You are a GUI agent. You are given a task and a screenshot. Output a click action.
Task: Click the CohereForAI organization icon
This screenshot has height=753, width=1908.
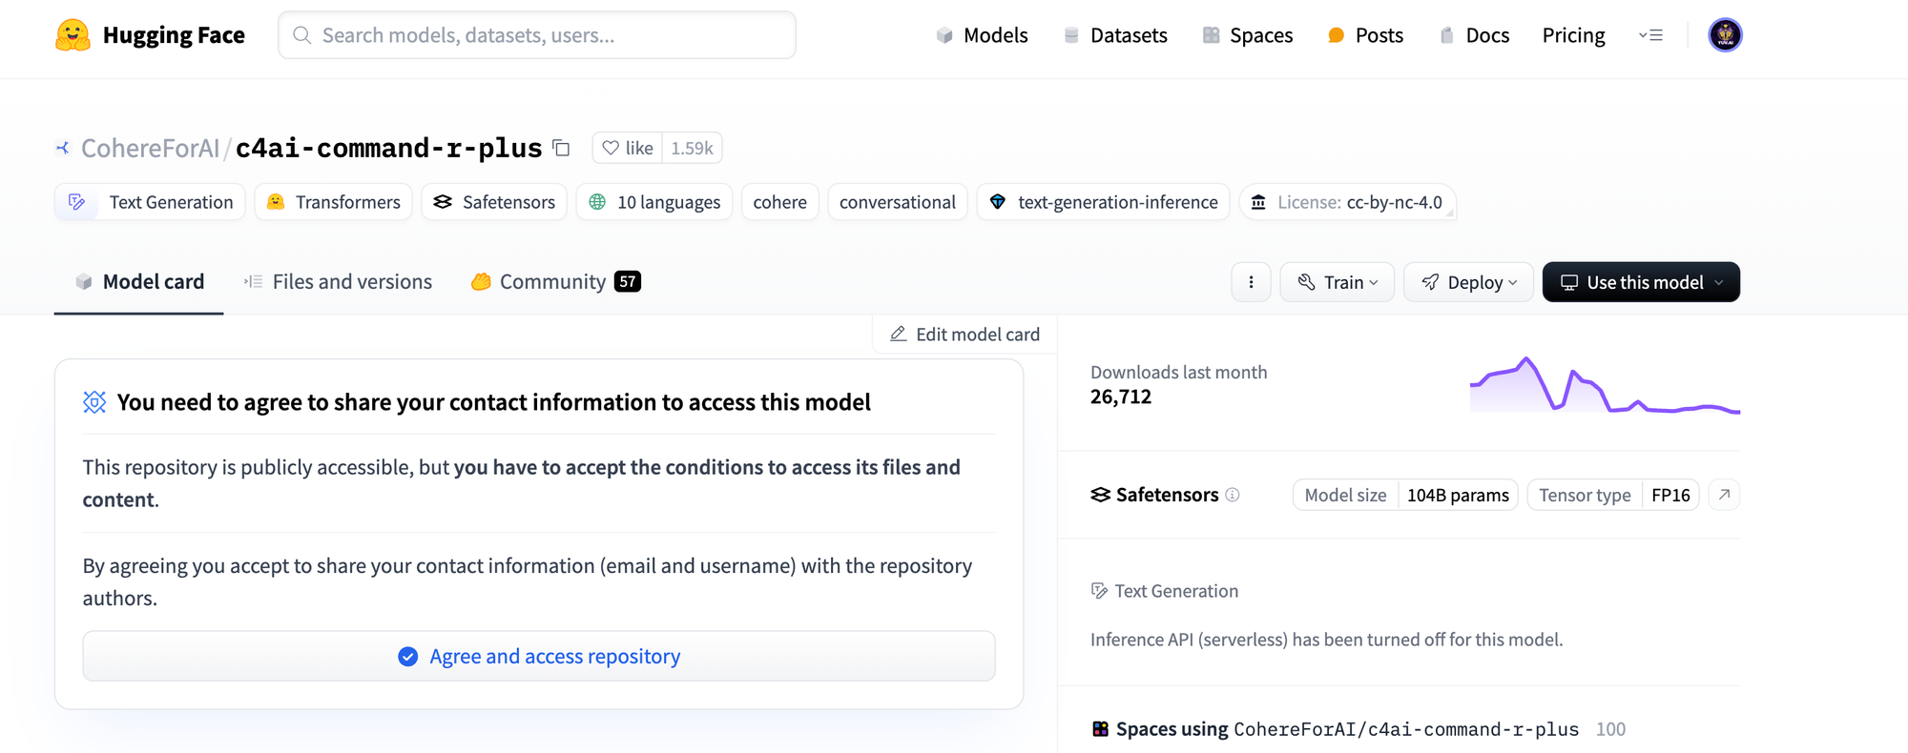click(x=63, y=148)
